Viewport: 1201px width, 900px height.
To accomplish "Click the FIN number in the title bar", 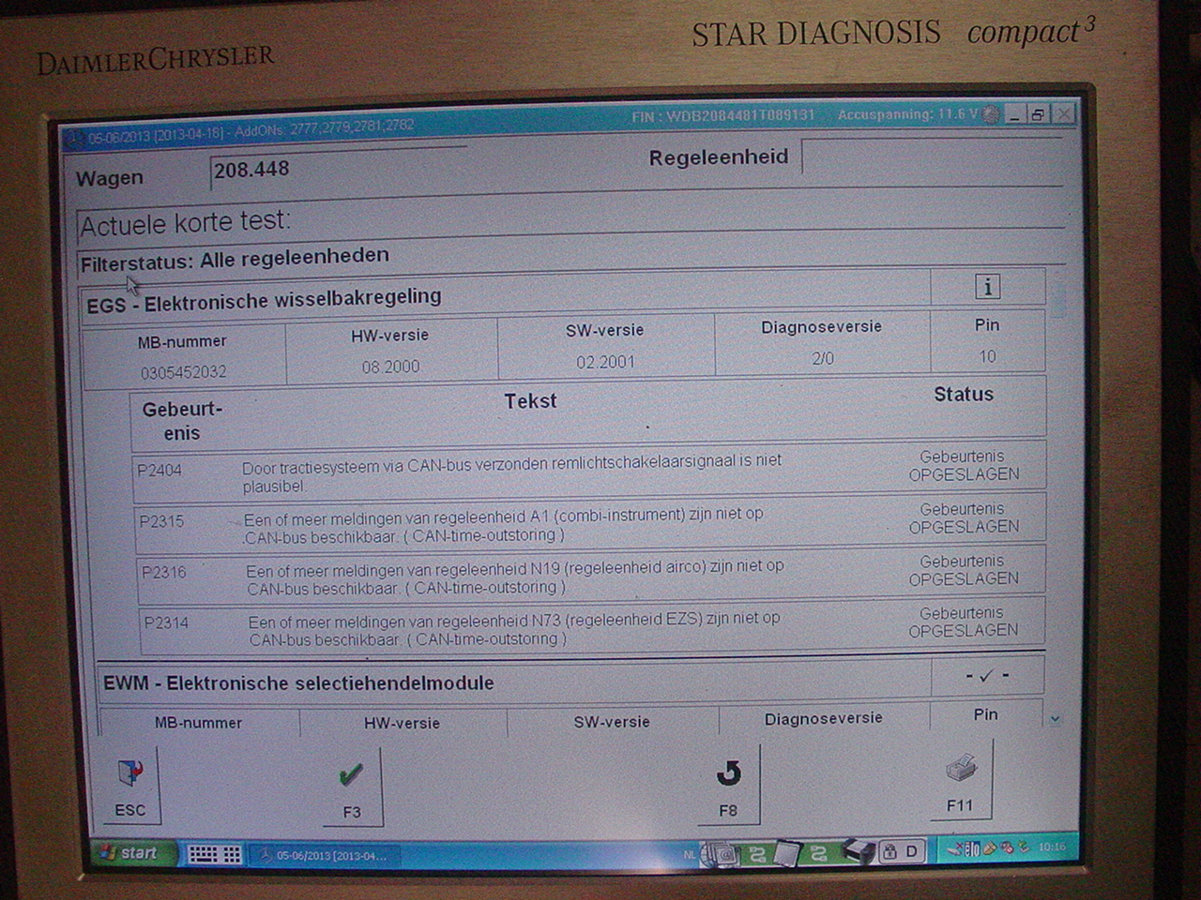I will click(722, 116).
